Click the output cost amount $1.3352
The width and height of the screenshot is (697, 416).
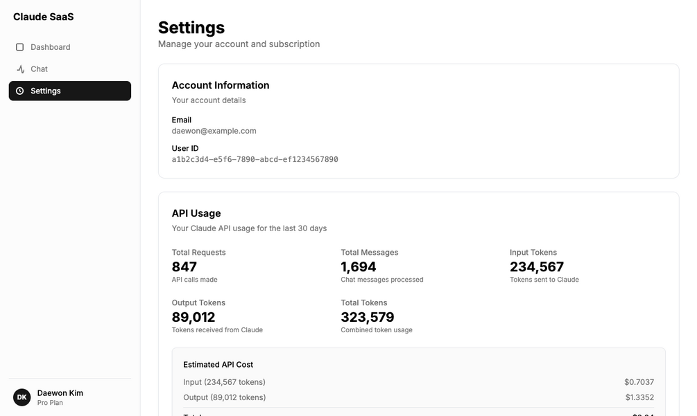[639, 397]
